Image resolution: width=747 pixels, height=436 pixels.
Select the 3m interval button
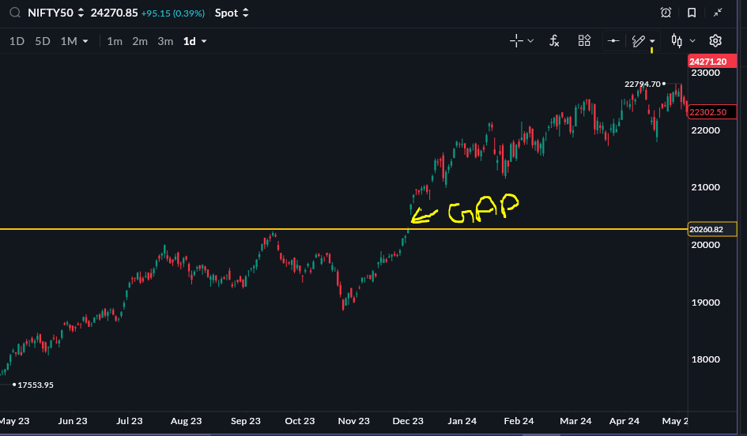165,41
